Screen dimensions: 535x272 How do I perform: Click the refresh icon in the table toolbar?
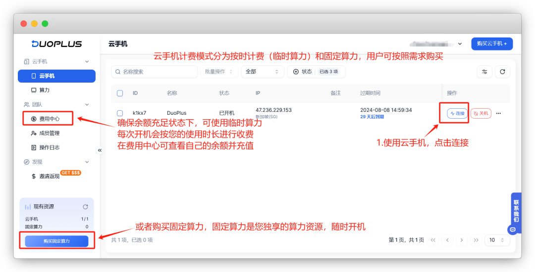[502, 72]
